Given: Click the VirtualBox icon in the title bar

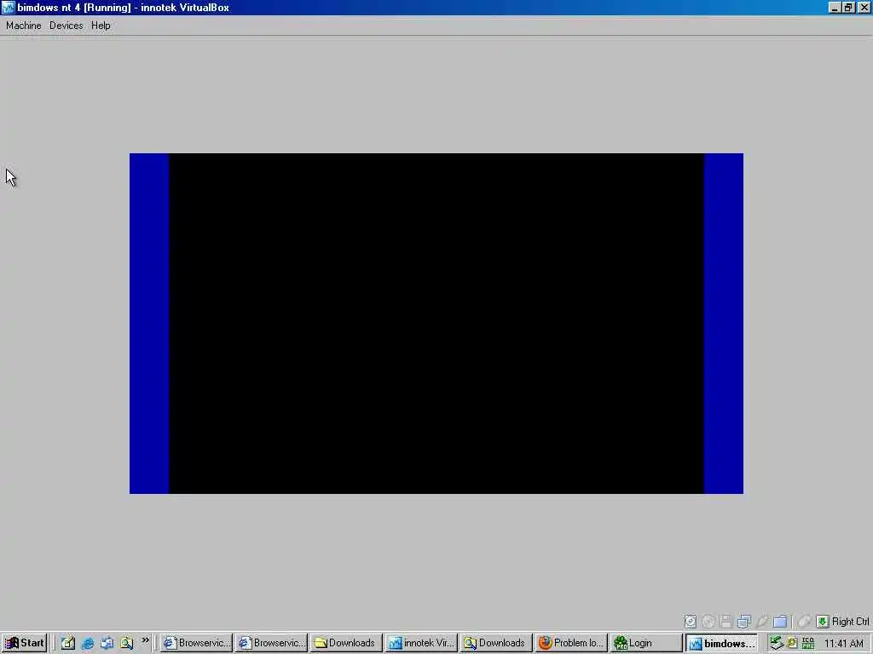Looking at the screenshot, I should click(x=8, y=8).
